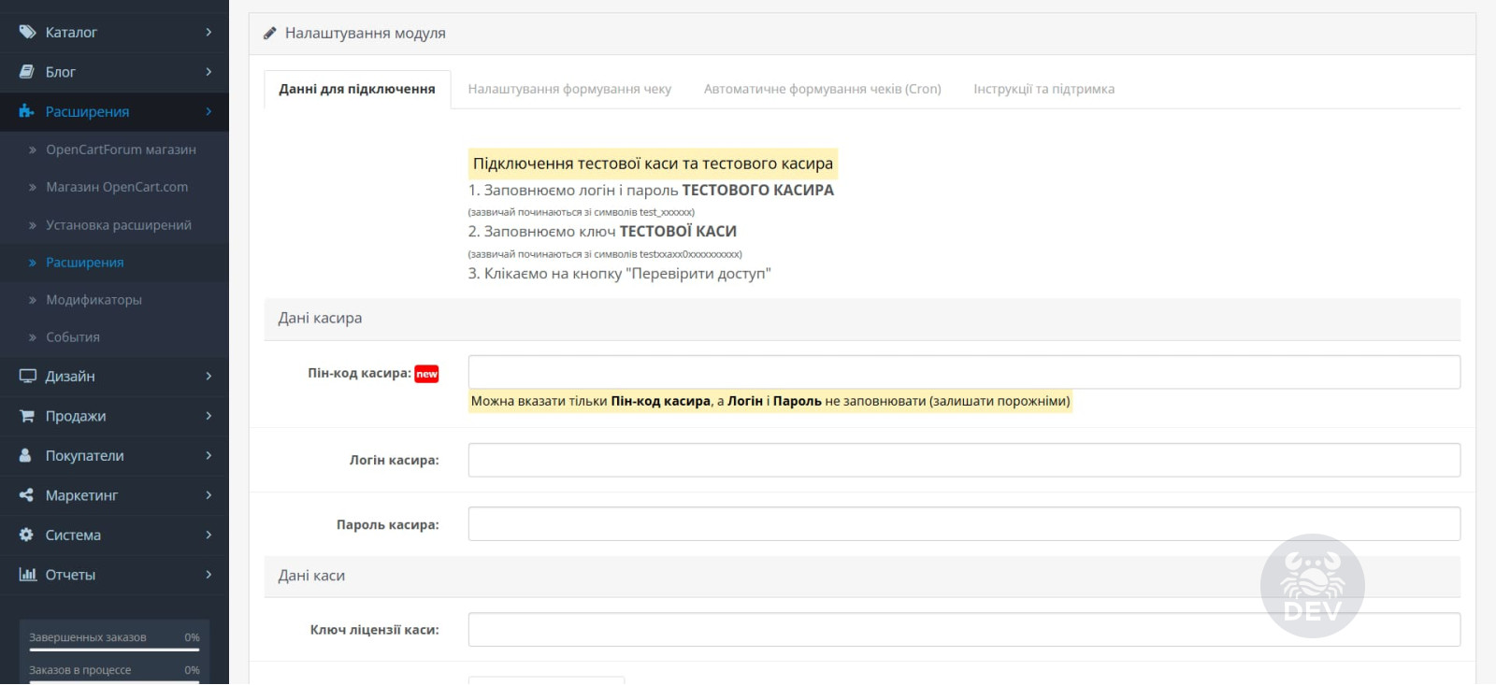This screenshot has width=1496, height=685.
Task: Expand the Дизайн menu chevron
Action: (209, 376)
